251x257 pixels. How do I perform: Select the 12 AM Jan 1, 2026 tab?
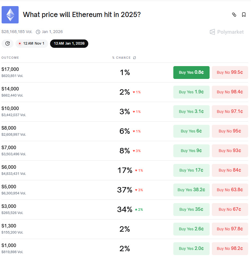click(x=69, y=43)
